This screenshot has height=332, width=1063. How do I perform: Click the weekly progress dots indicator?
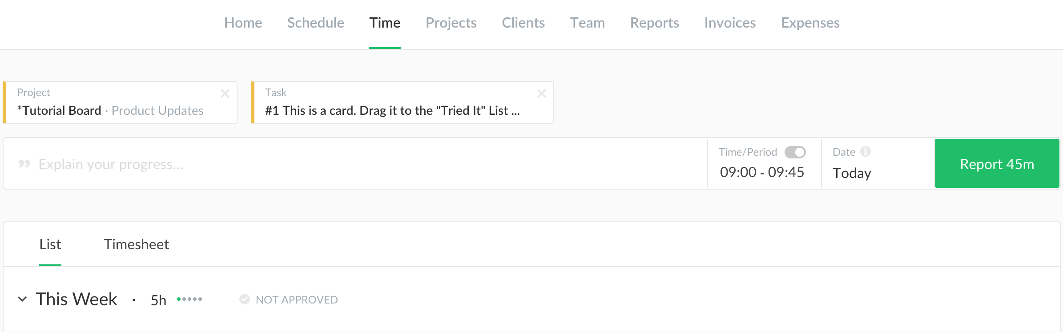(189, 299)
